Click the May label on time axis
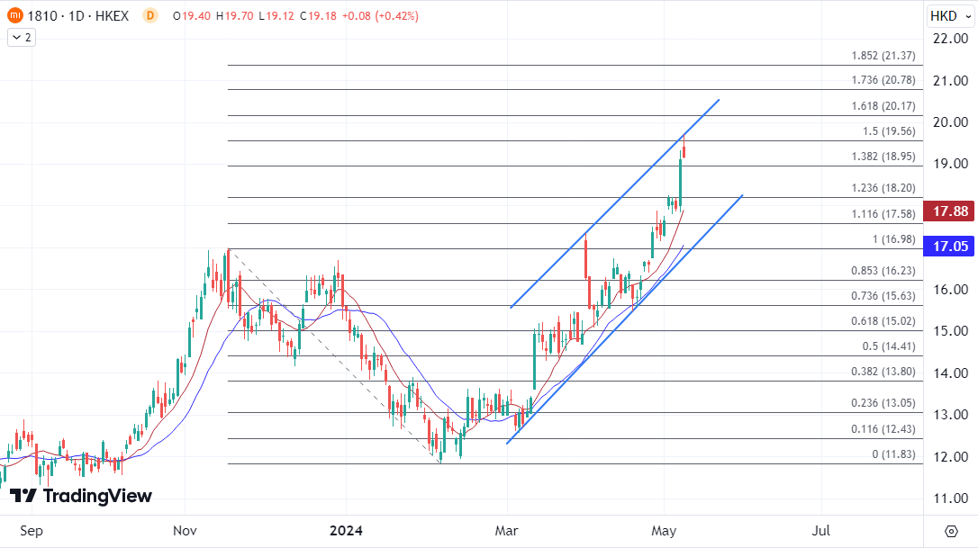 point(664,530)
